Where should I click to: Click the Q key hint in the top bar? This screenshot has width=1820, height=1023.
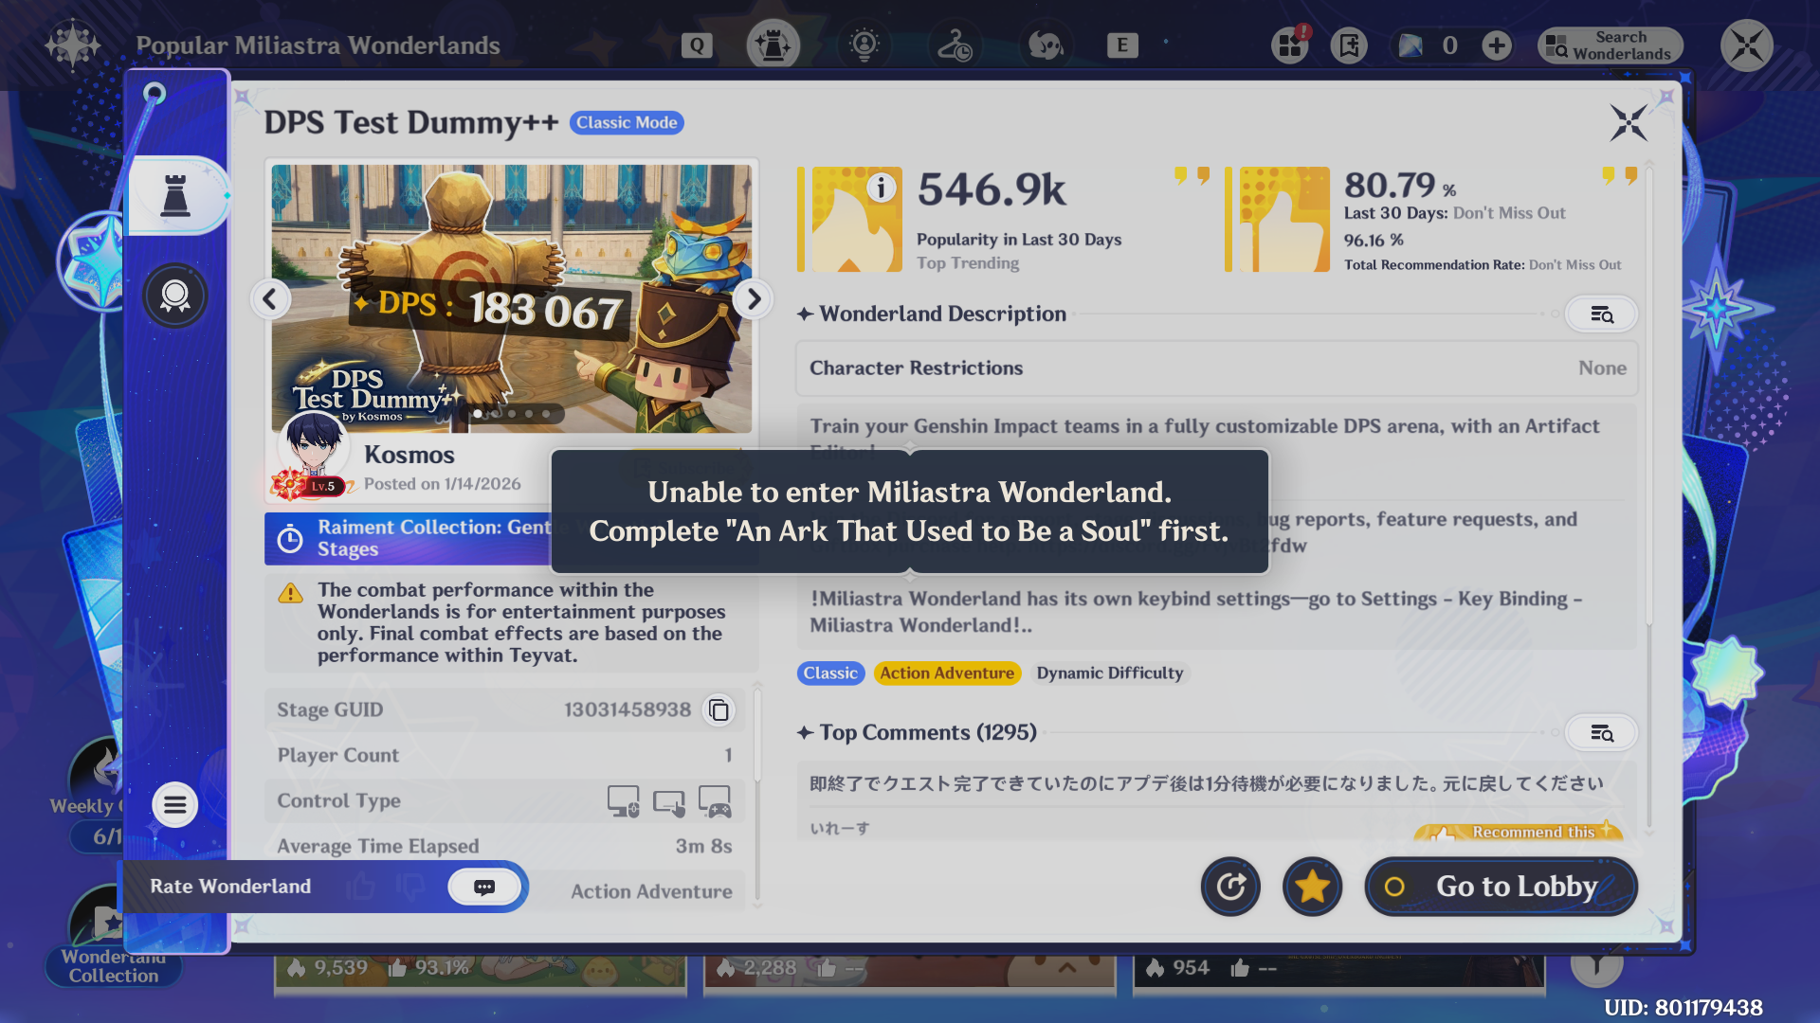[697, 45]
